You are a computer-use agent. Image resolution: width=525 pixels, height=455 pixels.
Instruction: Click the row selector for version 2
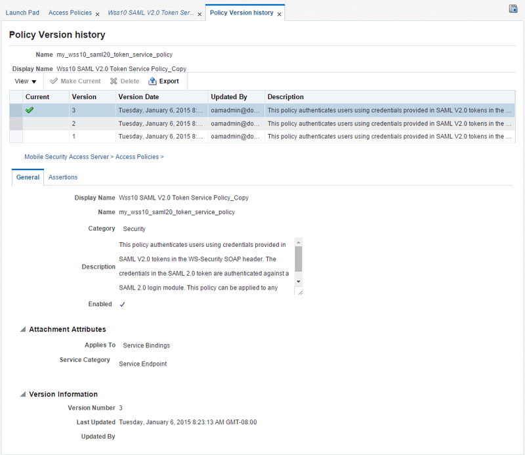16,123
